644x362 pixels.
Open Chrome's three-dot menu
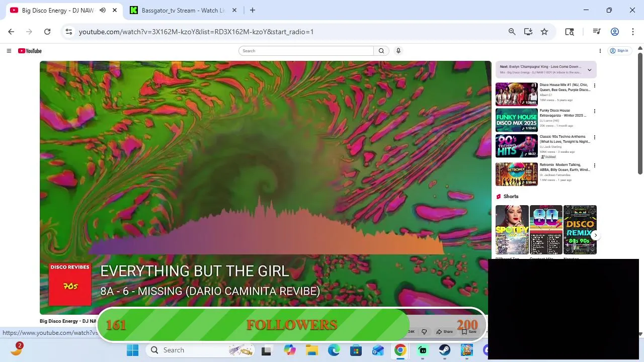tap(632, 32)
